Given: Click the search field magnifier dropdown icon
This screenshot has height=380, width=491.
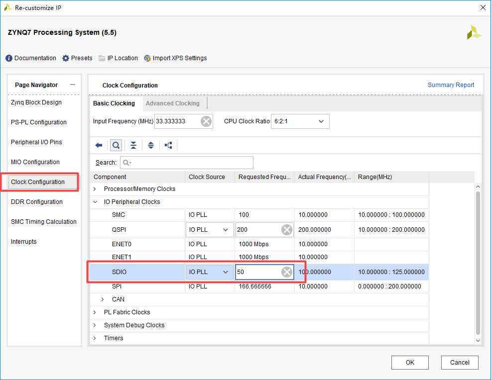Looking at the screenshot, I should point(127,163).
